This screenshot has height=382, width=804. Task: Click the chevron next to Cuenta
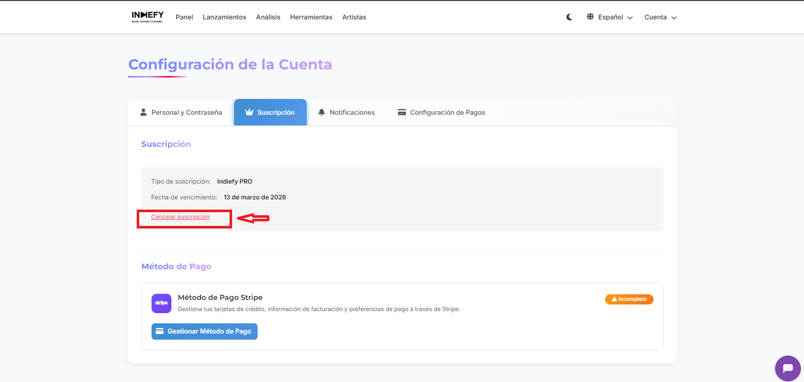click(x=674, y=18)
